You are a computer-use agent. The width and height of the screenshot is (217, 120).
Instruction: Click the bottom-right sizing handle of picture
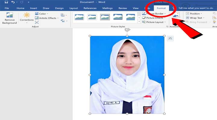tap(164, 114)
